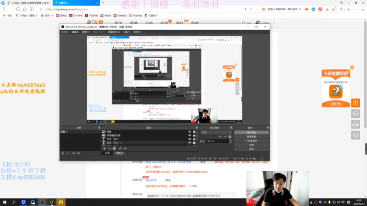
Task: Open a new browser tab with plus
Action: click(x=103, y=3)
